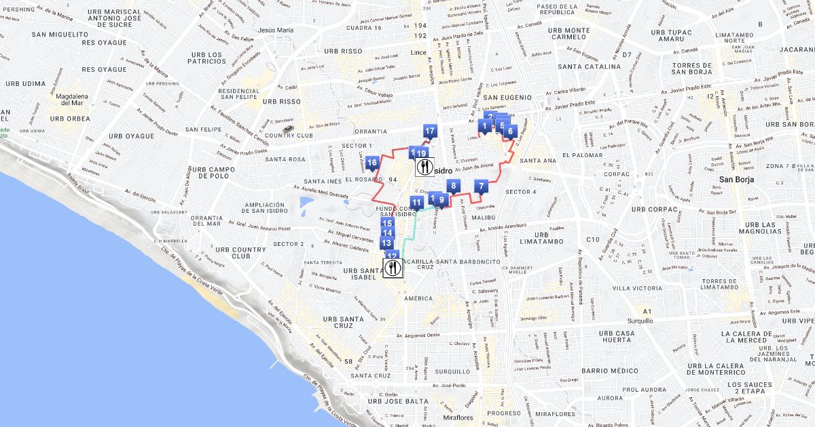Select the Av. Angamos Oeste street label
The image size is (815, 427).
tap(418, 335)
